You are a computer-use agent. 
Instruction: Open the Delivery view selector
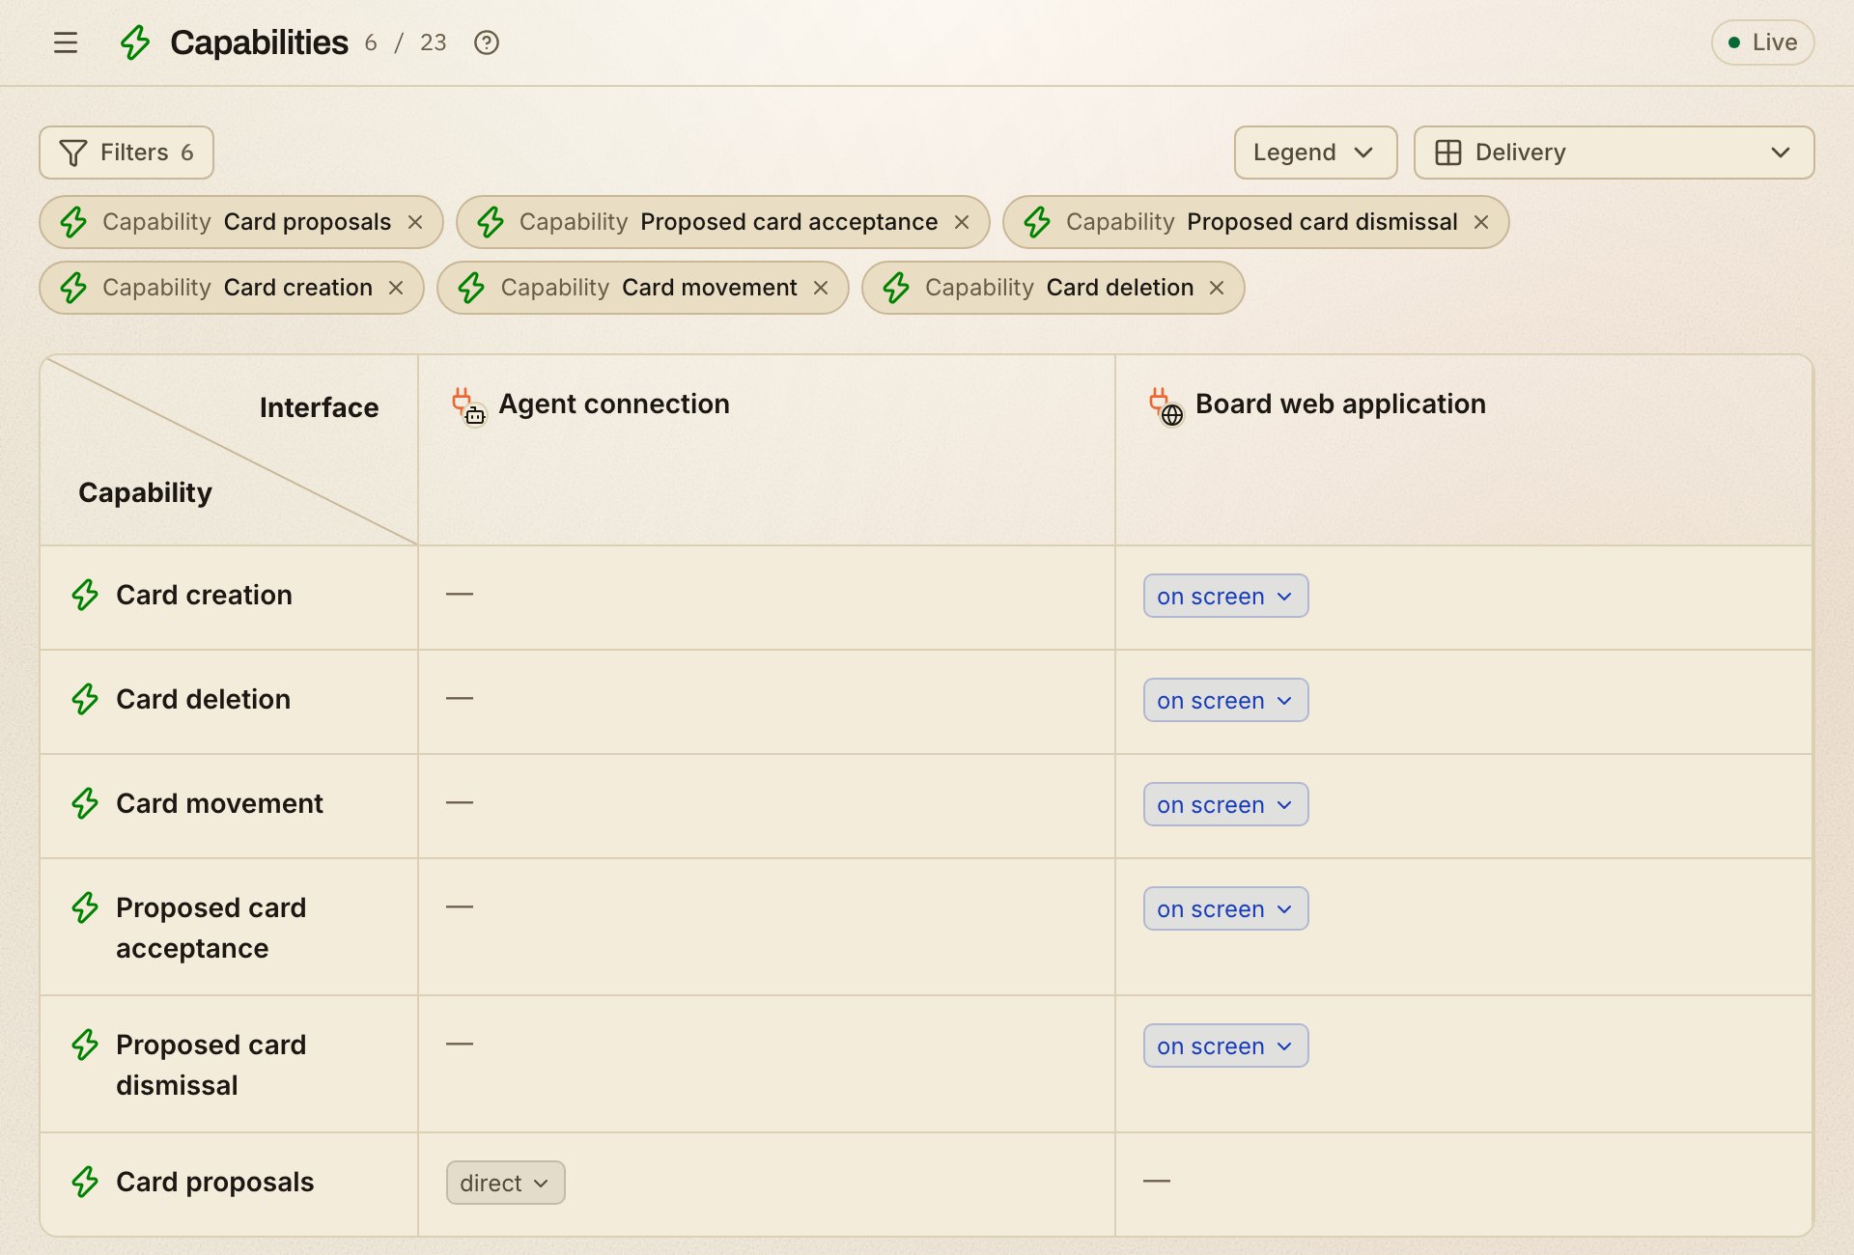(1614, 153)
